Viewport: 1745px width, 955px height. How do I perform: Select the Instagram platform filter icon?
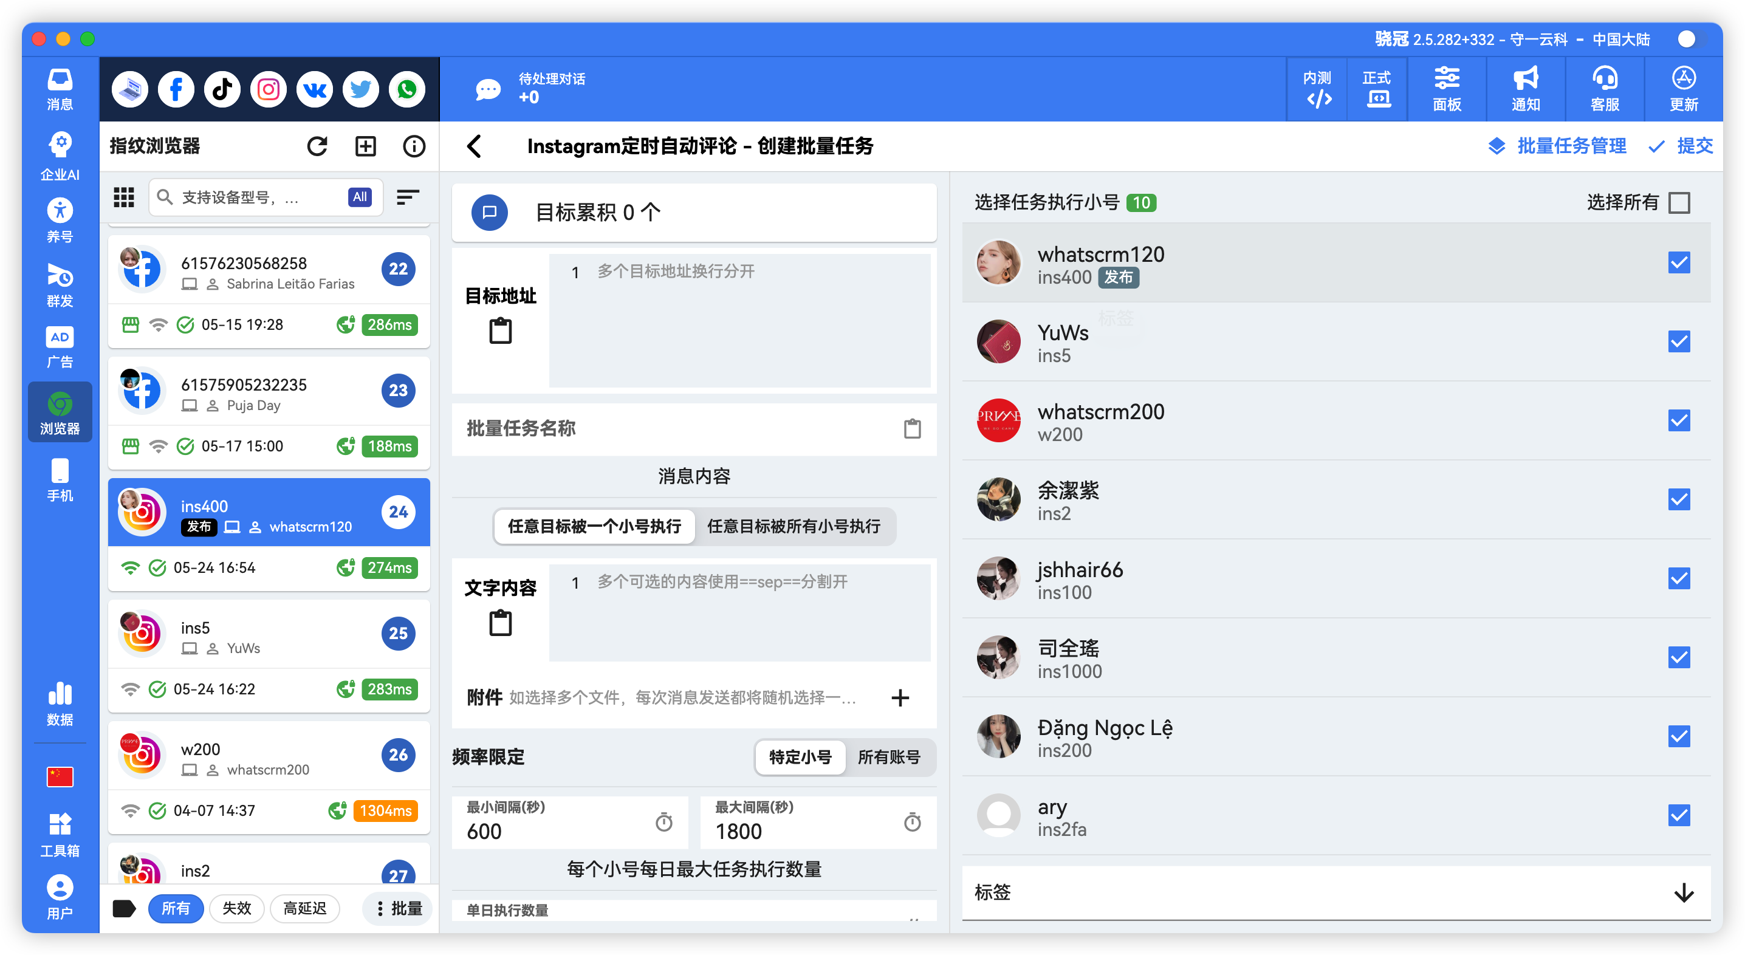pyautogui.click(x=267, y=89)
